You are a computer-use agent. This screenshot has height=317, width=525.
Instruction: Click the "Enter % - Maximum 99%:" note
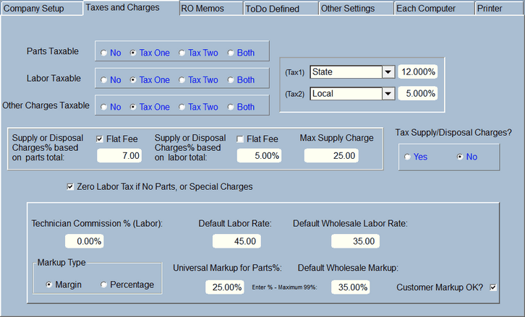pos(285,287)
